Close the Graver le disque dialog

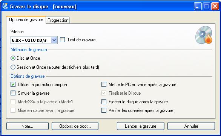tap(215, 6)
